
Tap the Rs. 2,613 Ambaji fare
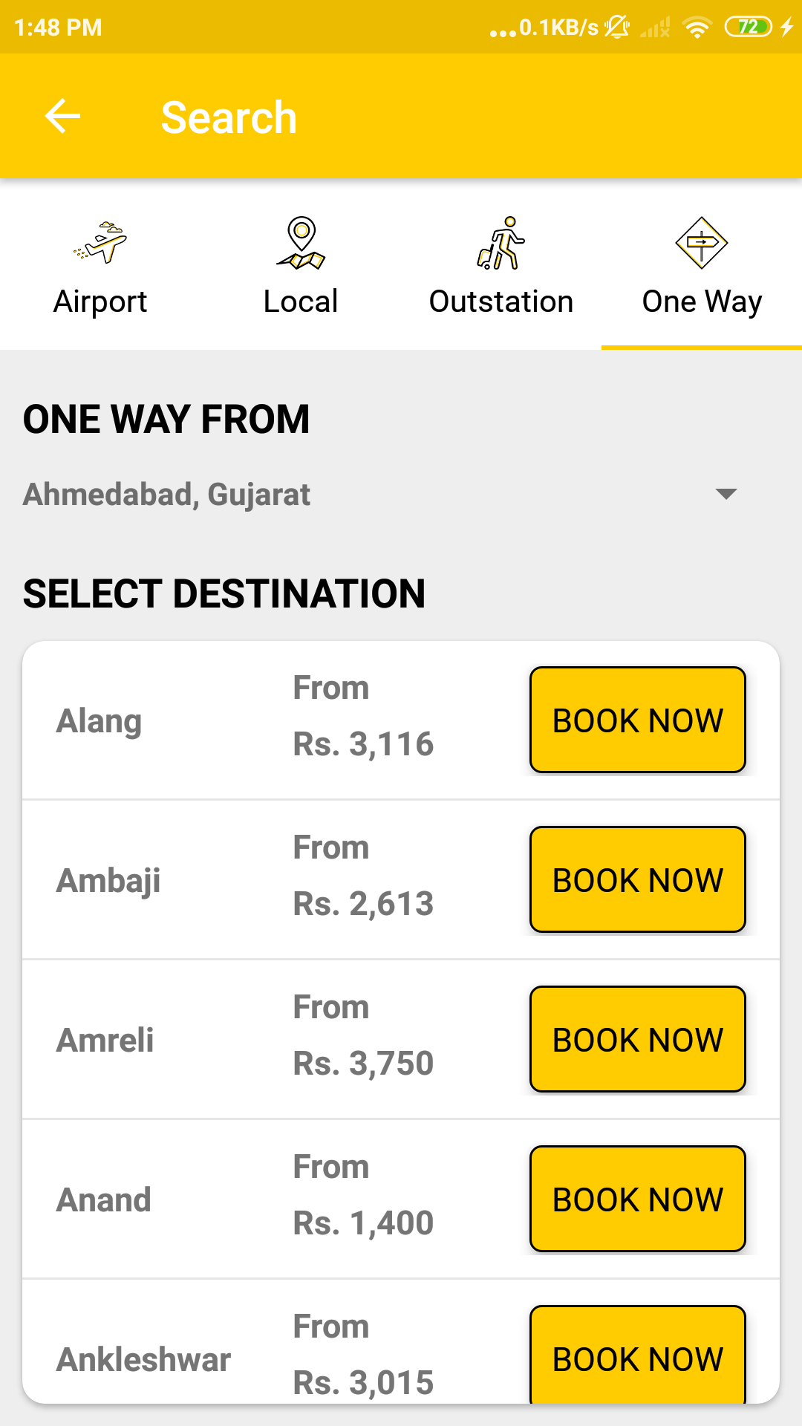click(x=363, y=904)
